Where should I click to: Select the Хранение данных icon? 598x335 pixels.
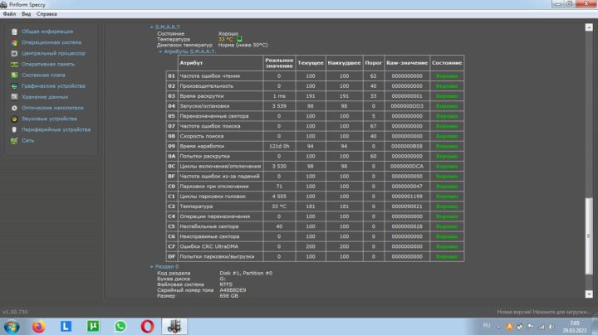[x=14, y=97]
